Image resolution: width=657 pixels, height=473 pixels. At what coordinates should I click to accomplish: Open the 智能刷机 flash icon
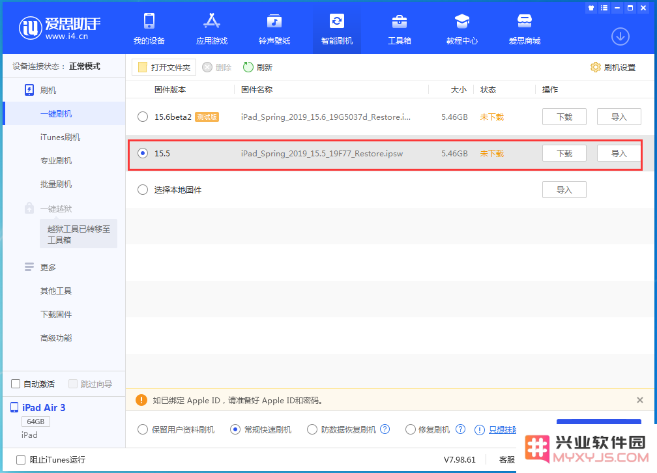click(x=337, y=21)
